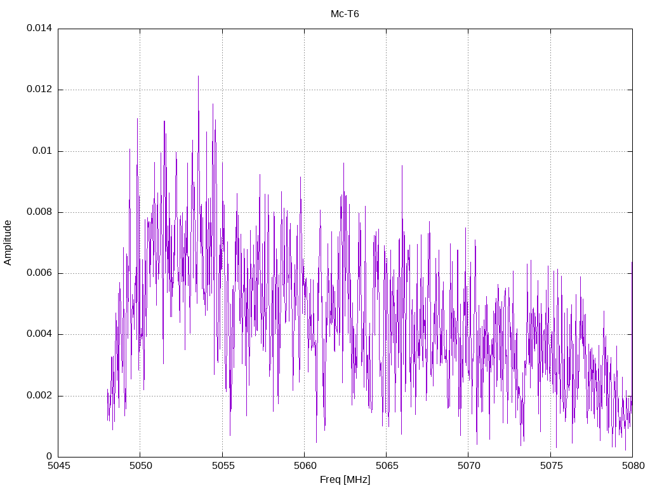The width and height of the screenshot is (650, 488).
Task: Click the x-axis tick label 5070
Action: (x=469, y=466)
